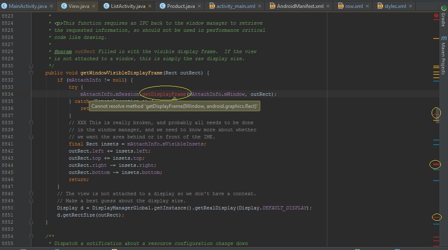This screenshot has height=250, width=448.
Task: Click getRectSize call on line 8851
Action: (x=79, y=215)
